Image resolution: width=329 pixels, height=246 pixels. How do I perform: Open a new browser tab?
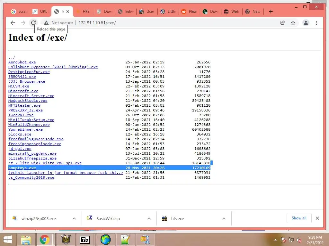271,12
